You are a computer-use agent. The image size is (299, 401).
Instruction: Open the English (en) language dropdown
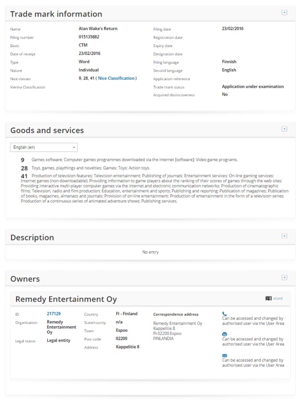point(44,147)
